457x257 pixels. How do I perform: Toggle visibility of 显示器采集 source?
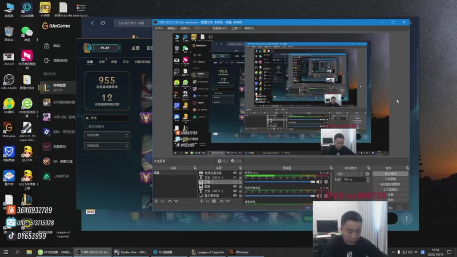(x=235, y=195)
